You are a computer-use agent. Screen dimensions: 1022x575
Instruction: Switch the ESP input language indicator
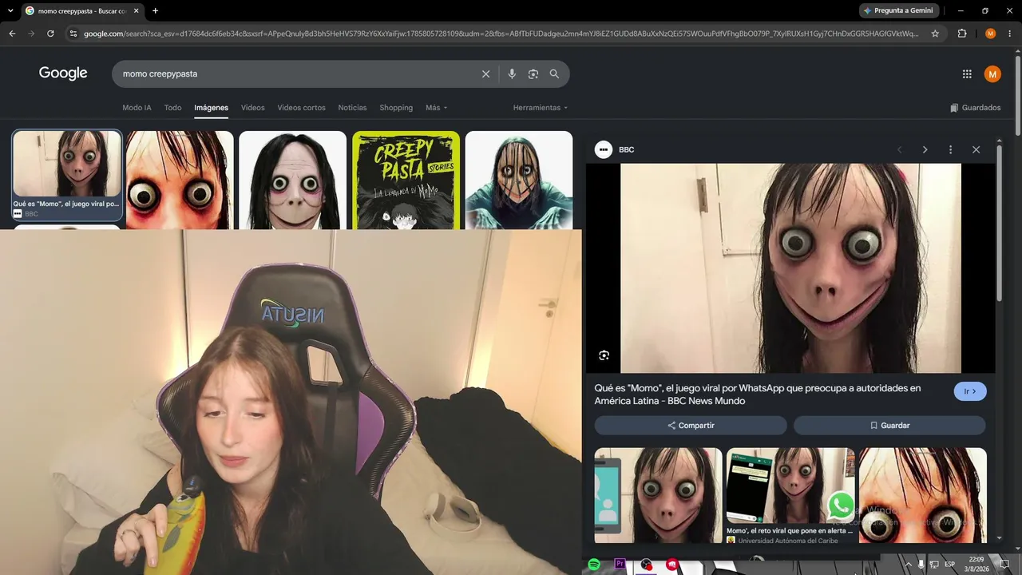pos(950,565)
